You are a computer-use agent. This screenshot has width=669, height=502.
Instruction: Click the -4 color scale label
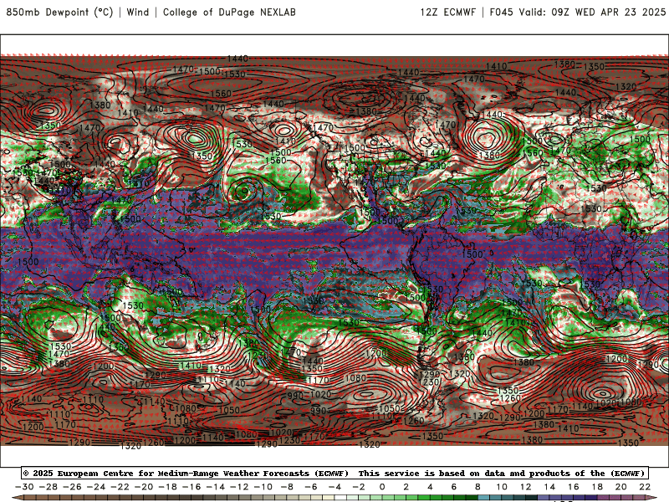click(335, 487)
